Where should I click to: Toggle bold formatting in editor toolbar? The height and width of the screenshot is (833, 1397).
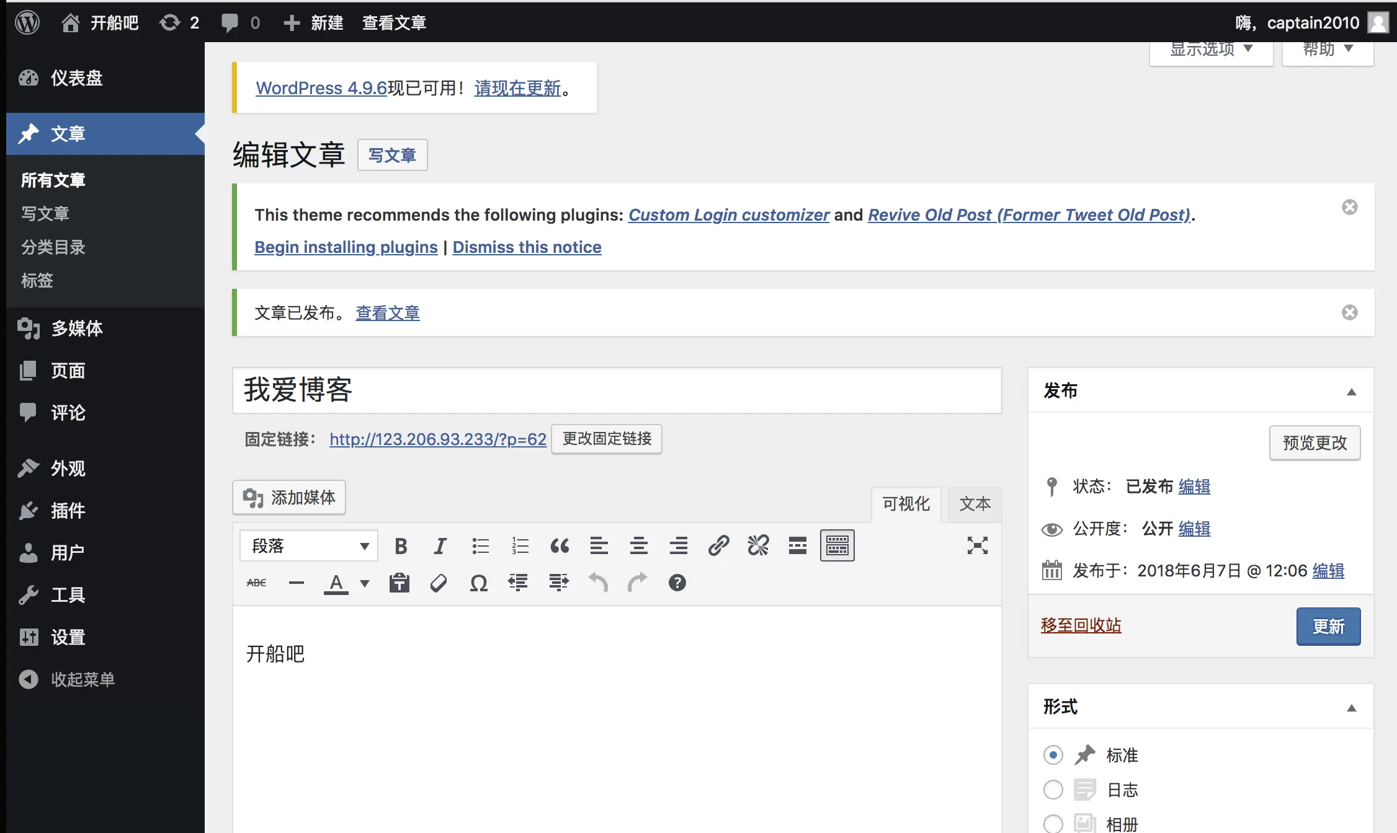click(401, 546)
